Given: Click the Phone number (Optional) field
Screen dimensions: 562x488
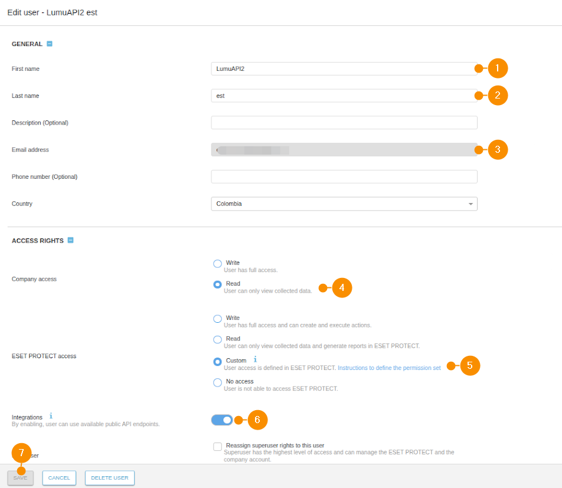Looking at the screenshot, I should click(x=344, y=176).
